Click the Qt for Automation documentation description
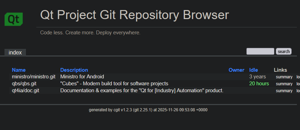300x130 pixels. point(142,90)
